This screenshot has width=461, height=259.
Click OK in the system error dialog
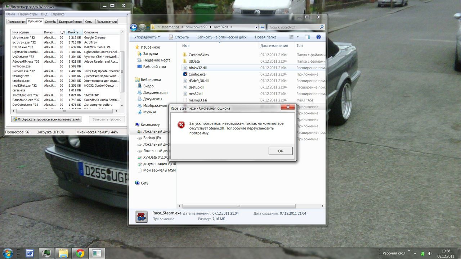[281, 151]
